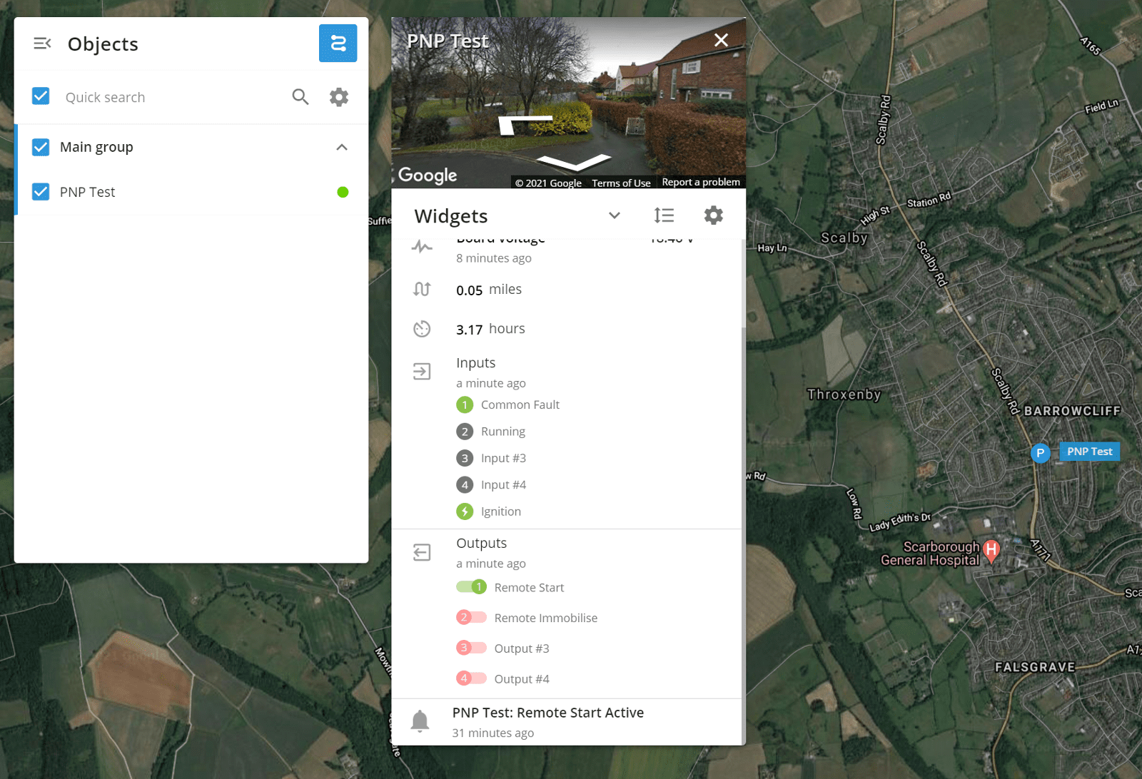Click 31 minutes ago timestamp
The image size is (1142, 779).
coord(493,733)
